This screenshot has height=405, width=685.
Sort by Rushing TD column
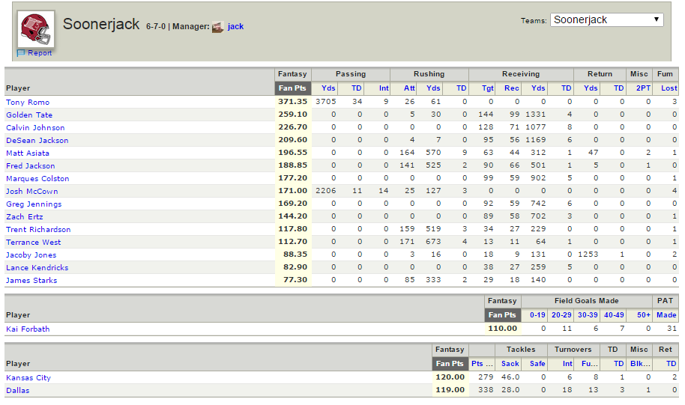pyautogui.click(x=462, y=88)
